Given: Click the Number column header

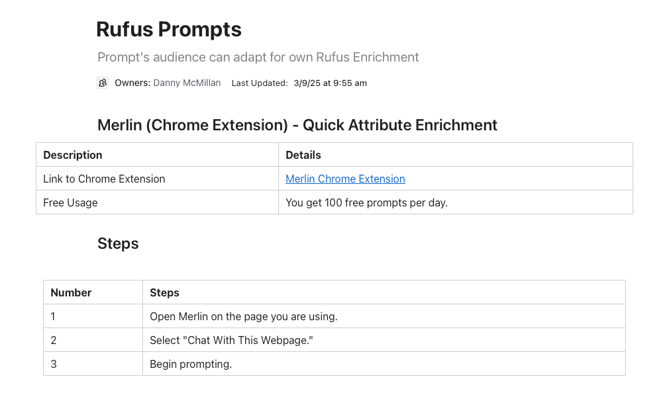Looking at the screenshot, I should [x=71, y=292].
